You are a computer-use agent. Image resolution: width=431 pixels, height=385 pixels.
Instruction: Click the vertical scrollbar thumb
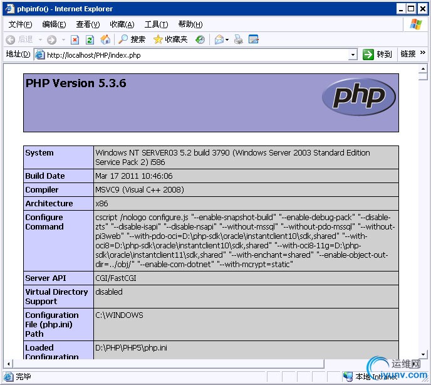click(x=423, y=76)
